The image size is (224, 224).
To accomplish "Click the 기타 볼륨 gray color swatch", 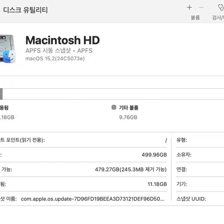I will [x=114, y=107].
